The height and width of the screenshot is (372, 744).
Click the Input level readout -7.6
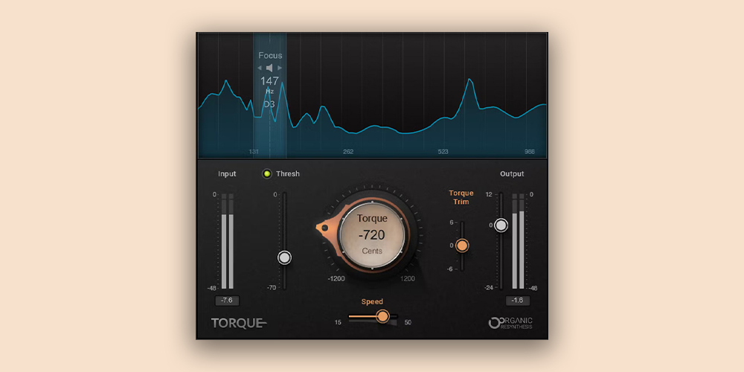(227, 301)
